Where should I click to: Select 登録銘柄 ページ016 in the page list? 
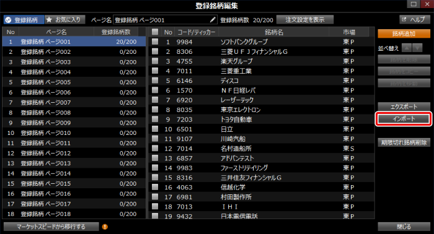pyautogui.click(x=74, y=194)
